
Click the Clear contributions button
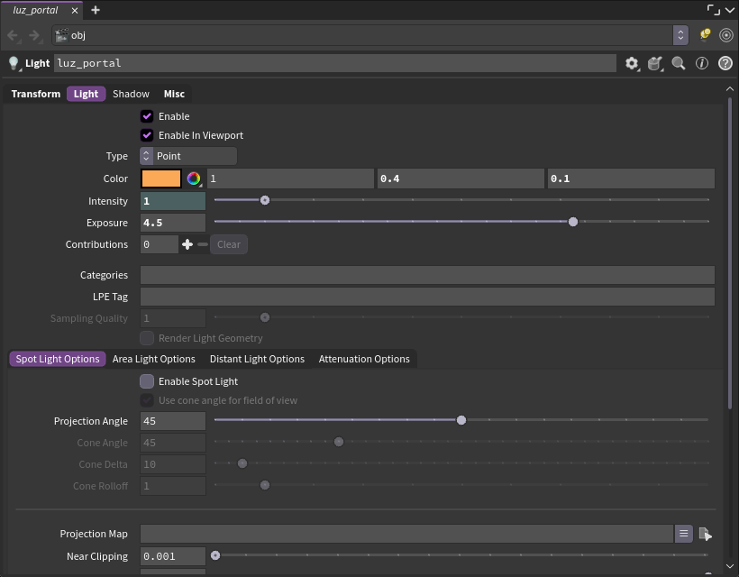coord(229,244)
